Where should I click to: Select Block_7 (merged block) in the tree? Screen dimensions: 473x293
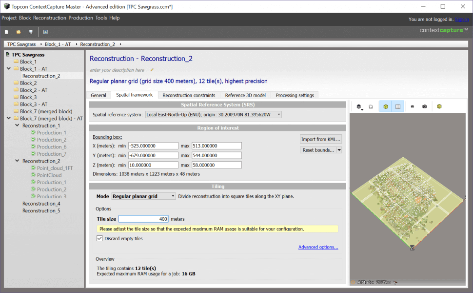point(46,111)
